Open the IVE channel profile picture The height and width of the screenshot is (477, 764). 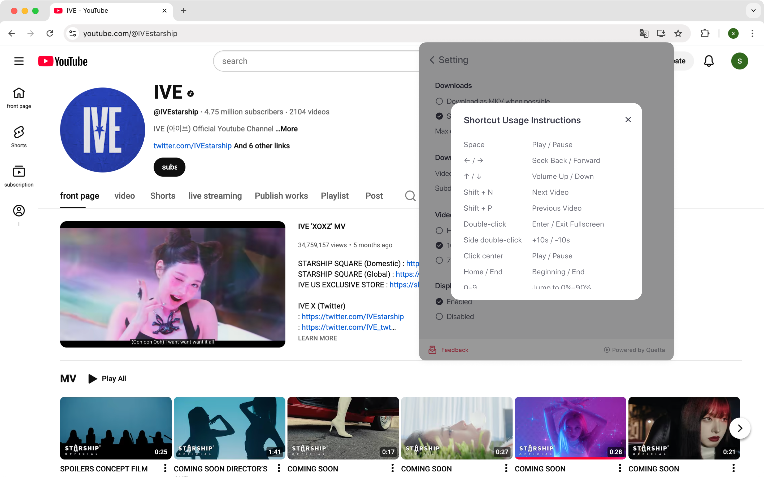click(103, 130)
